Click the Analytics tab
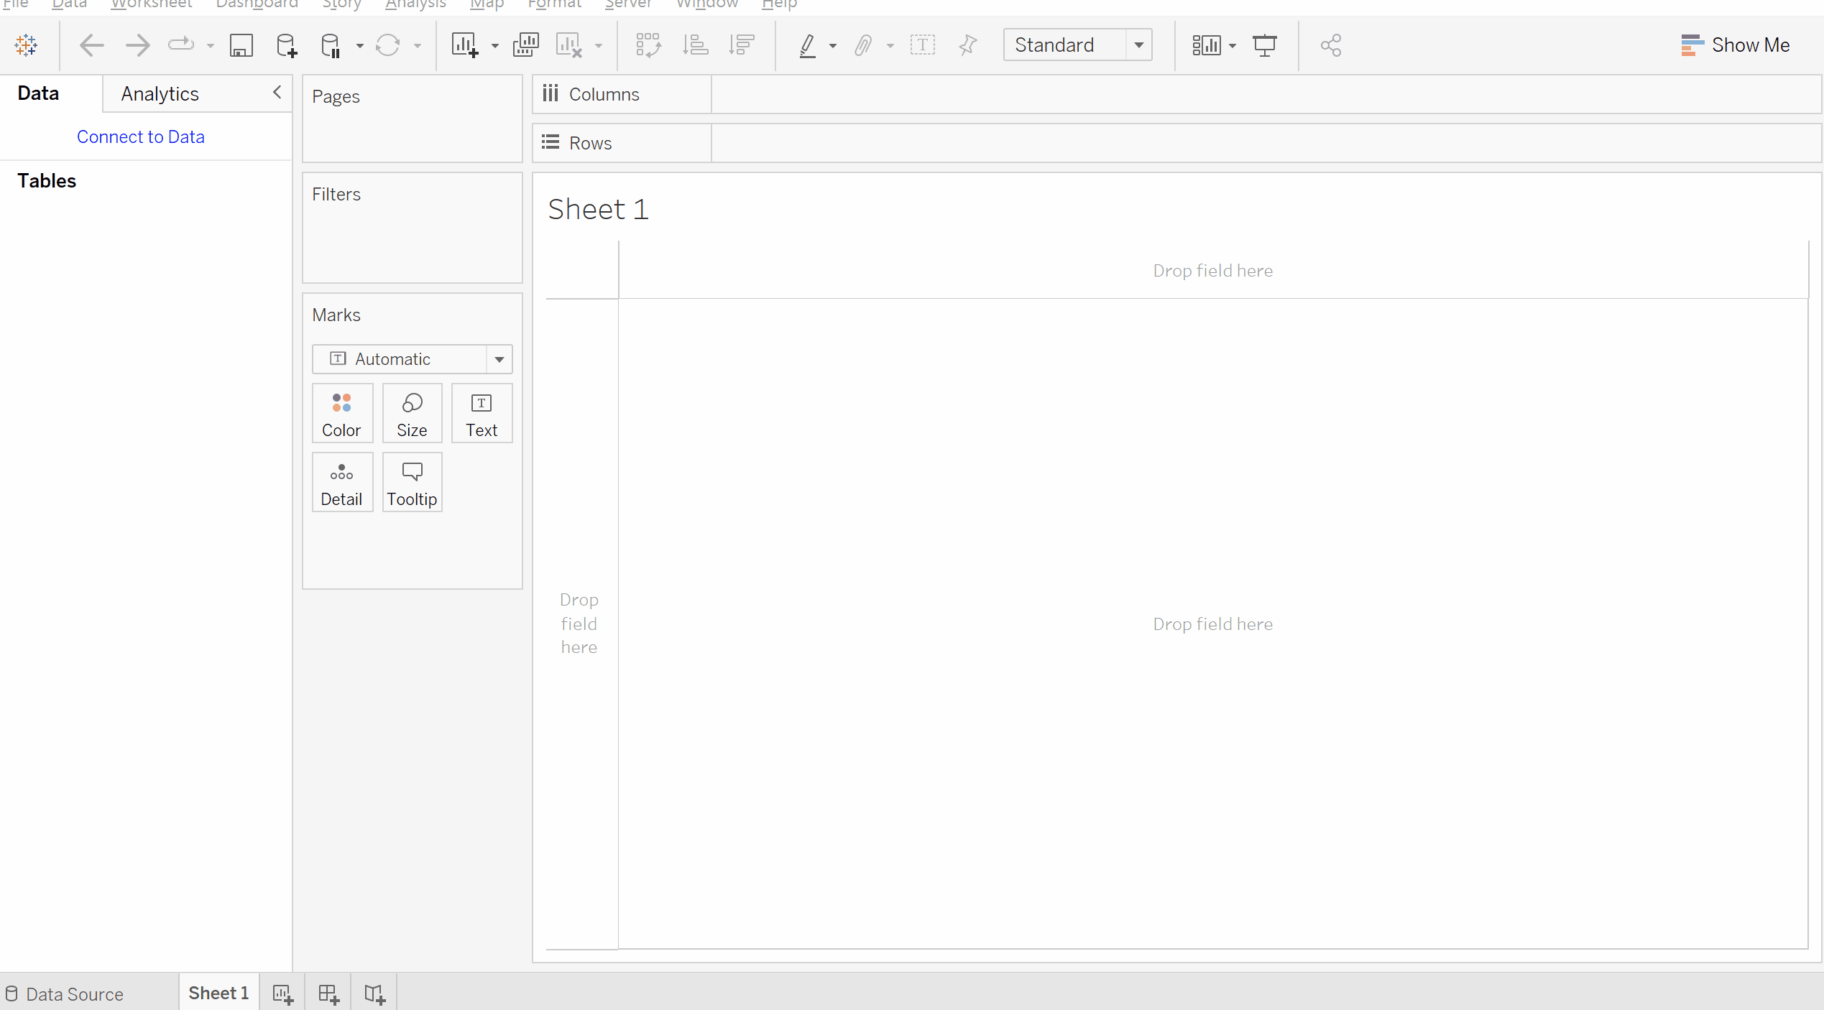The width and height of the screenshot is (1824, 1010). [160, 92]
